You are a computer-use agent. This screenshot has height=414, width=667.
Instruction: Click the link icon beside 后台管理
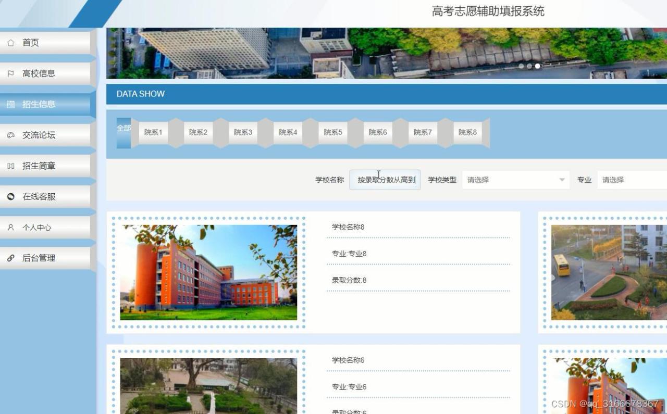coord(10,258)
